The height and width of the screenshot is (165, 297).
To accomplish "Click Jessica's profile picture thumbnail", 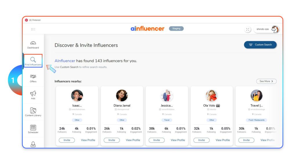I will pyautogui.click(x=167, y=96).
